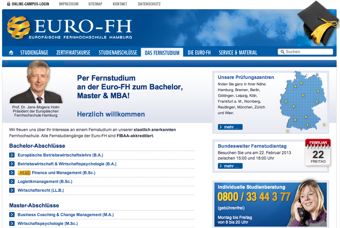Click arrow icon beside Wirtschaftsrecht (LL.B.)
Image resolution: width=340 pixels, height=228 pixels.
(12, 190)
